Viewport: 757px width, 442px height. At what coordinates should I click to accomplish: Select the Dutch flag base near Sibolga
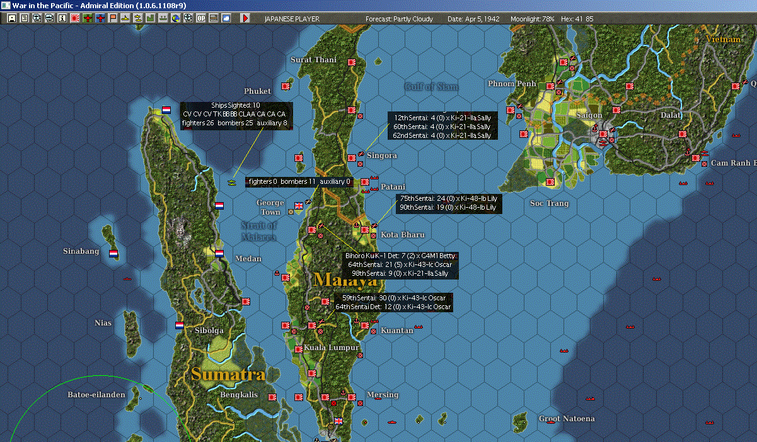tap(180, 326)
